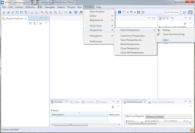Collapse all in Project Explorer

[x=30, y=23]
